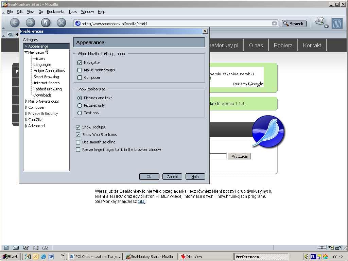The height and width of the screenshot is (261, 348).
Task: Open the Go menu
Action: (41, 12)
